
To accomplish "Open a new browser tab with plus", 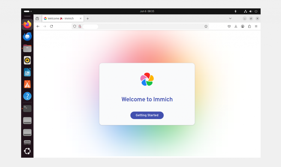I will click(88, 19).
